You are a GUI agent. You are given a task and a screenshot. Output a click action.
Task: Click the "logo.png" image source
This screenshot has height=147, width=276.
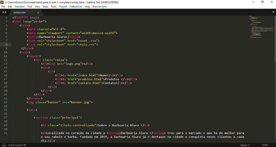74,64
